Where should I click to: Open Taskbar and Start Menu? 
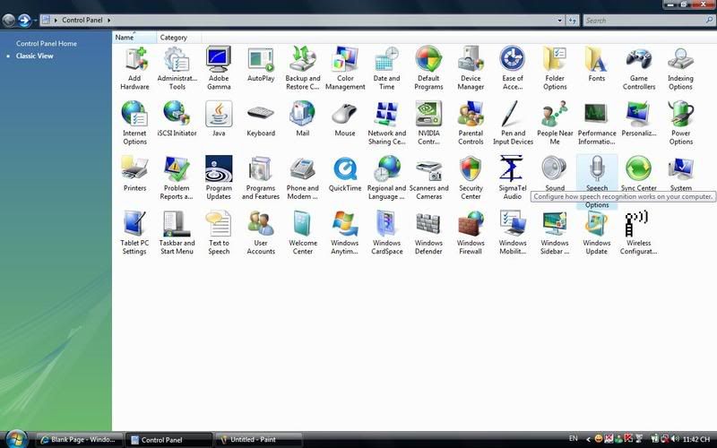coord(177,233)
